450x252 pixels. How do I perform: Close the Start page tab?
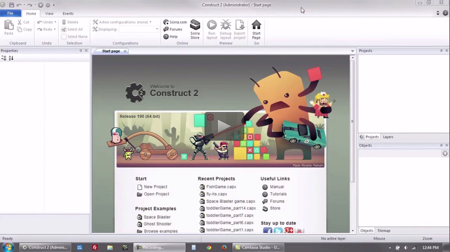(x=125, y=51)
